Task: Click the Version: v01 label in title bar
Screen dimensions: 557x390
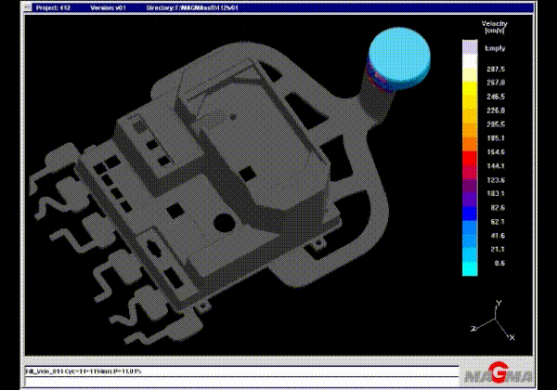Action: point(109,6)
